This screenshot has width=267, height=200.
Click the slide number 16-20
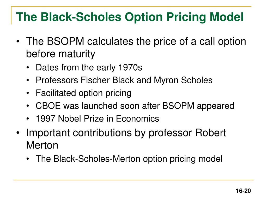click(243, 191)
